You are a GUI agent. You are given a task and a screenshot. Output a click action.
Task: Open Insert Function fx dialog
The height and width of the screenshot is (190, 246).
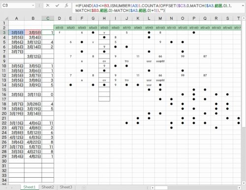coord(66,5)
